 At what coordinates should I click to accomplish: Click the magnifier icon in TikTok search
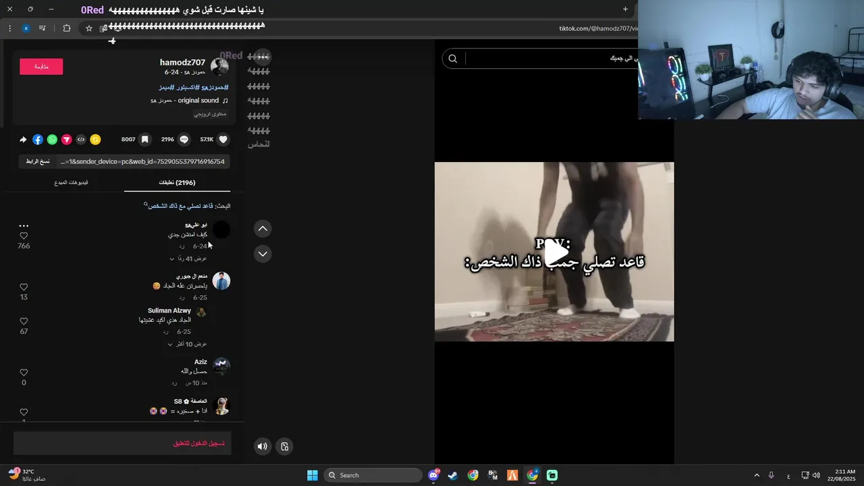[453, 59]
